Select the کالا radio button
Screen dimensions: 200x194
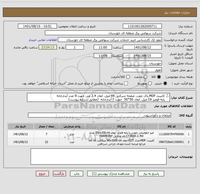click(x=159, y=77)
